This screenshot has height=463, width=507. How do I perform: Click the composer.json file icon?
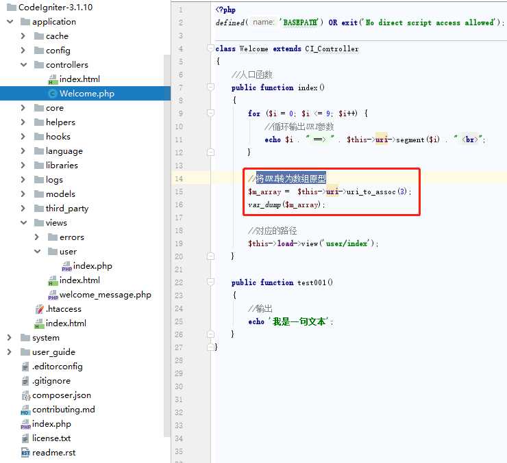[x=25, y=395]
